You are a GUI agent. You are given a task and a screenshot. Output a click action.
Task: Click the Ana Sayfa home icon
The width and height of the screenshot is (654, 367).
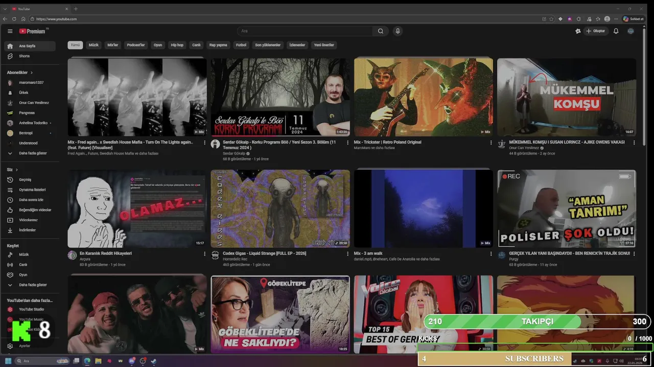10,46
